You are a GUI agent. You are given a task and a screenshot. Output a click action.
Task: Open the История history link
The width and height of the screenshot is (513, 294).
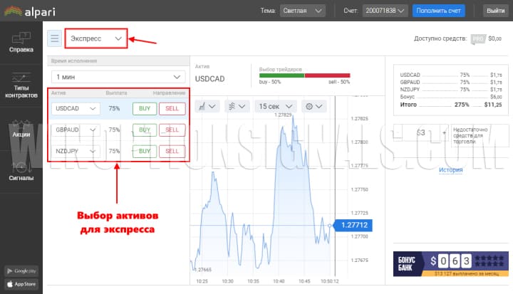(x=450, y=170)
